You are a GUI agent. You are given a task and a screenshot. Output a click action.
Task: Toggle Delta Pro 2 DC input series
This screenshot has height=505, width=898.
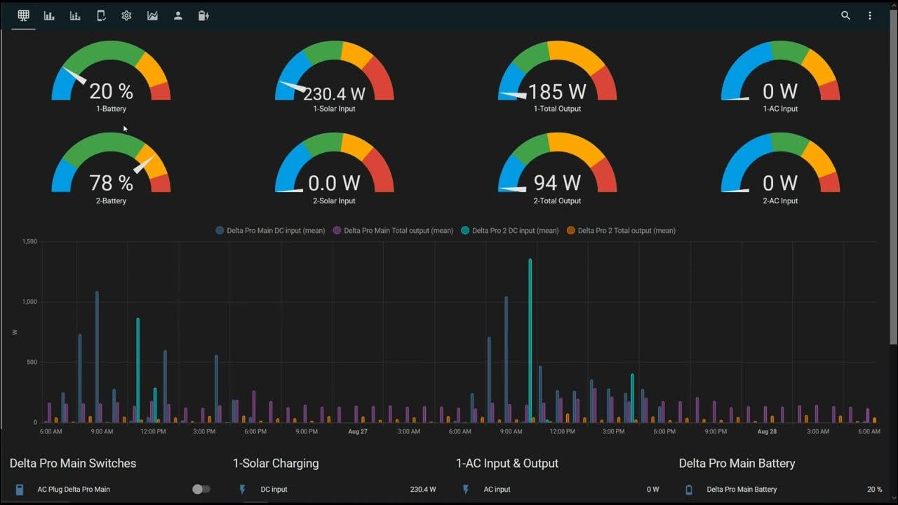(510, 230)
